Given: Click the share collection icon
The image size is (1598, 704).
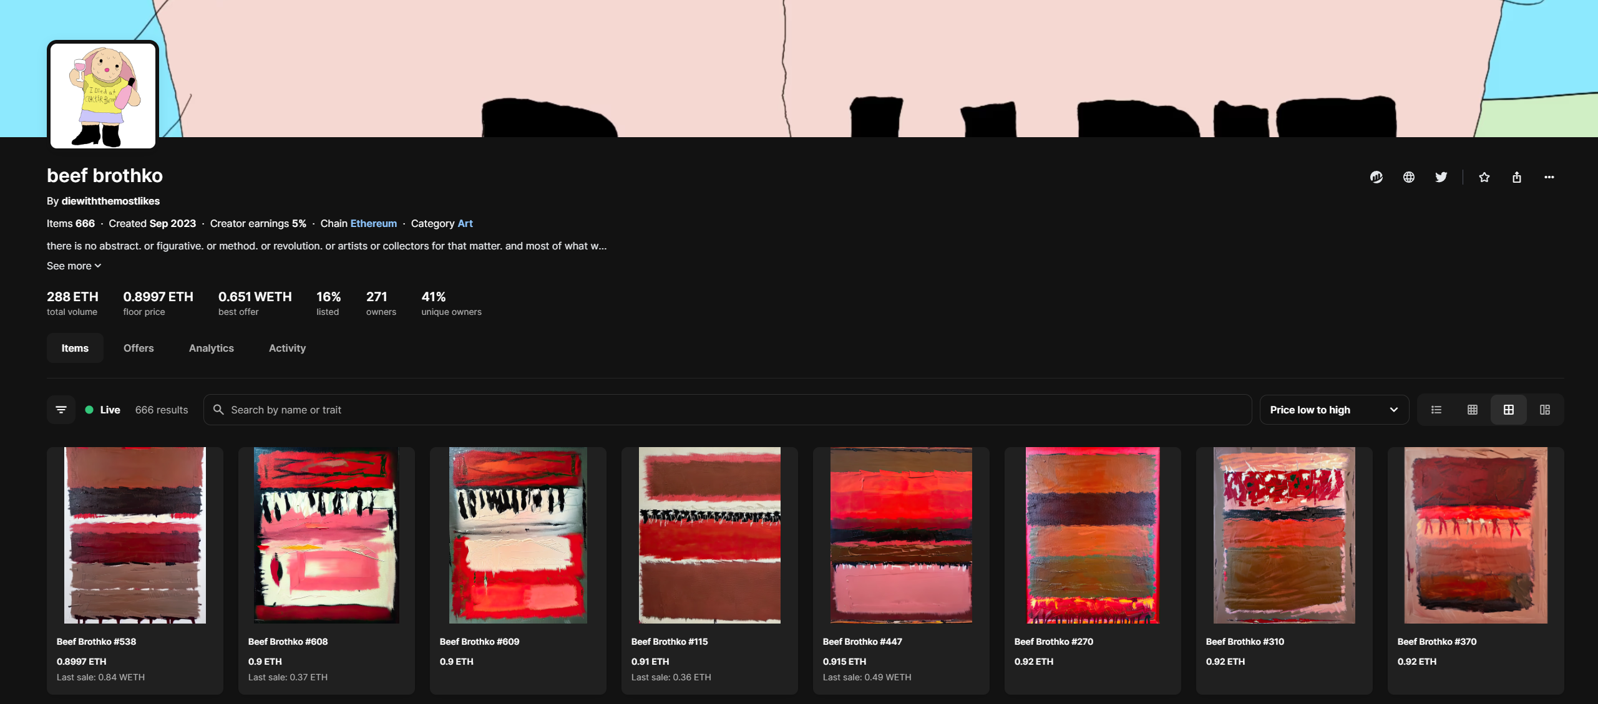Looking at the screenshot, I should [1516, 177].
